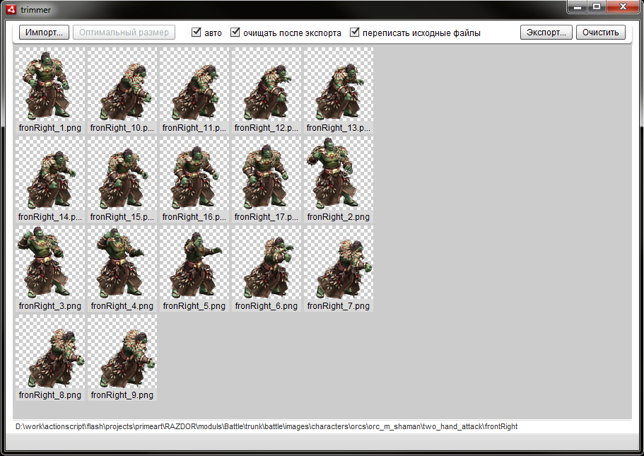Click the Импорт... button

point(44,33)
